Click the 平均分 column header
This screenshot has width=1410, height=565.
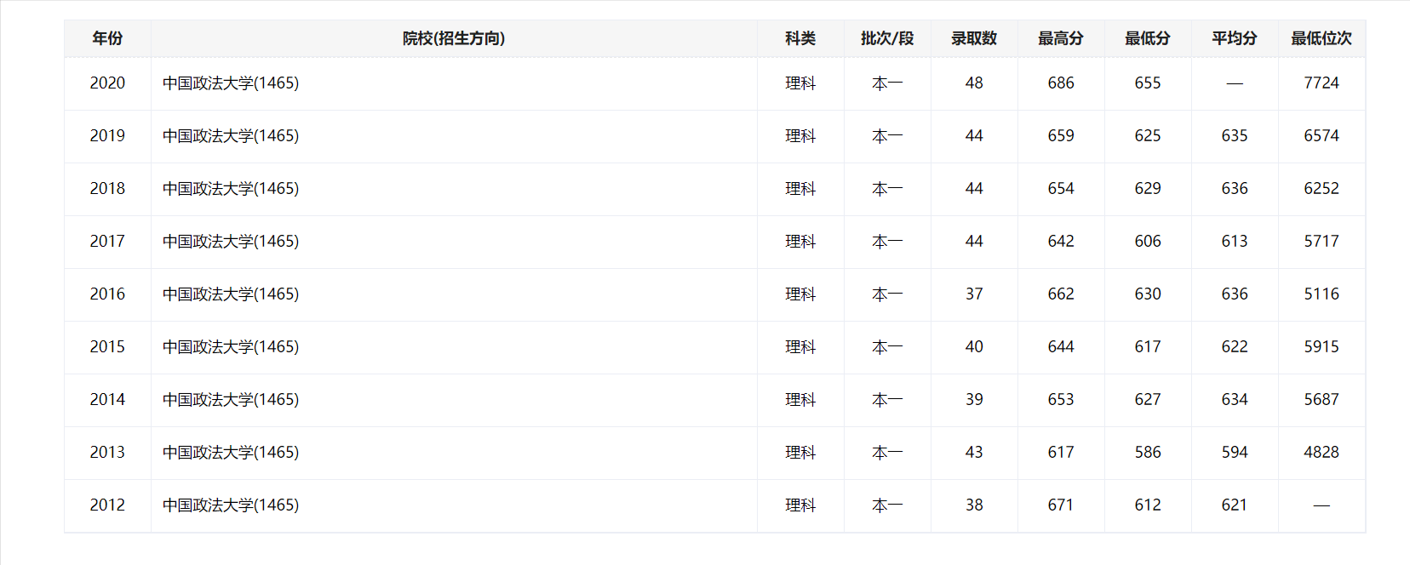tap(1235, 38)
